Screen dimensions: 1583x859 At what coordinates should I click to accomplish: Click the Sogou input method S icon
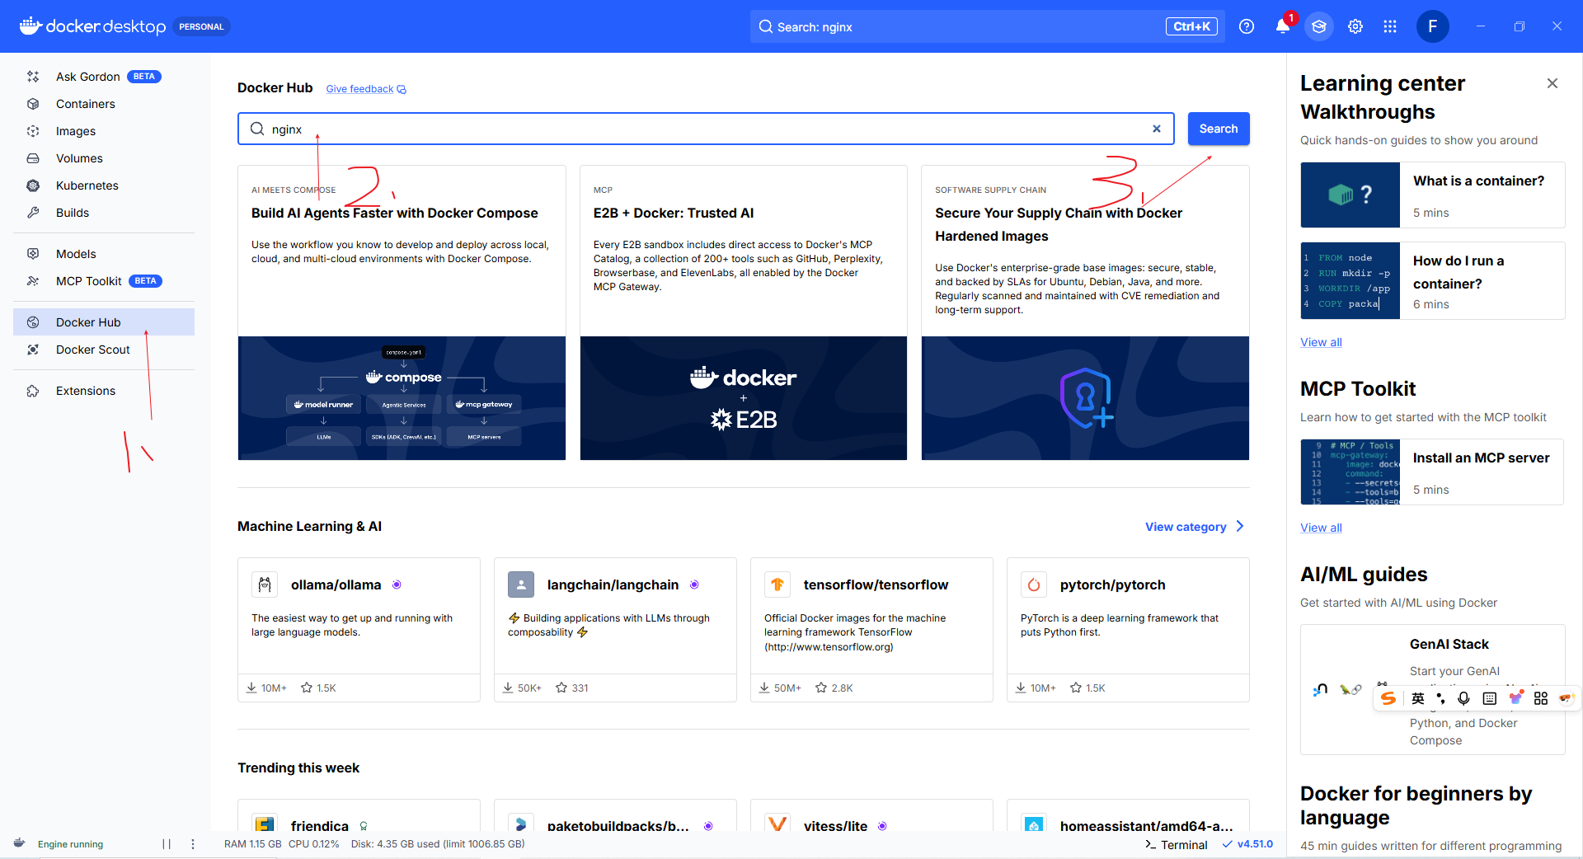pos(1388,698)
